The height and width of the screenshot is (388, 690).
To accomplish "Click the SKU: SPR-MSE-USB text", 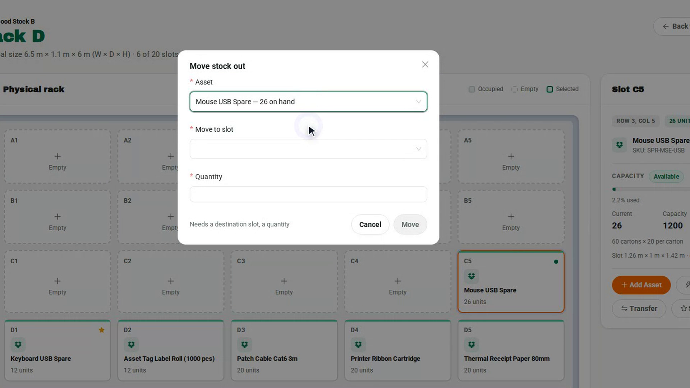I will pyautogui.click(x=658, y=151).
